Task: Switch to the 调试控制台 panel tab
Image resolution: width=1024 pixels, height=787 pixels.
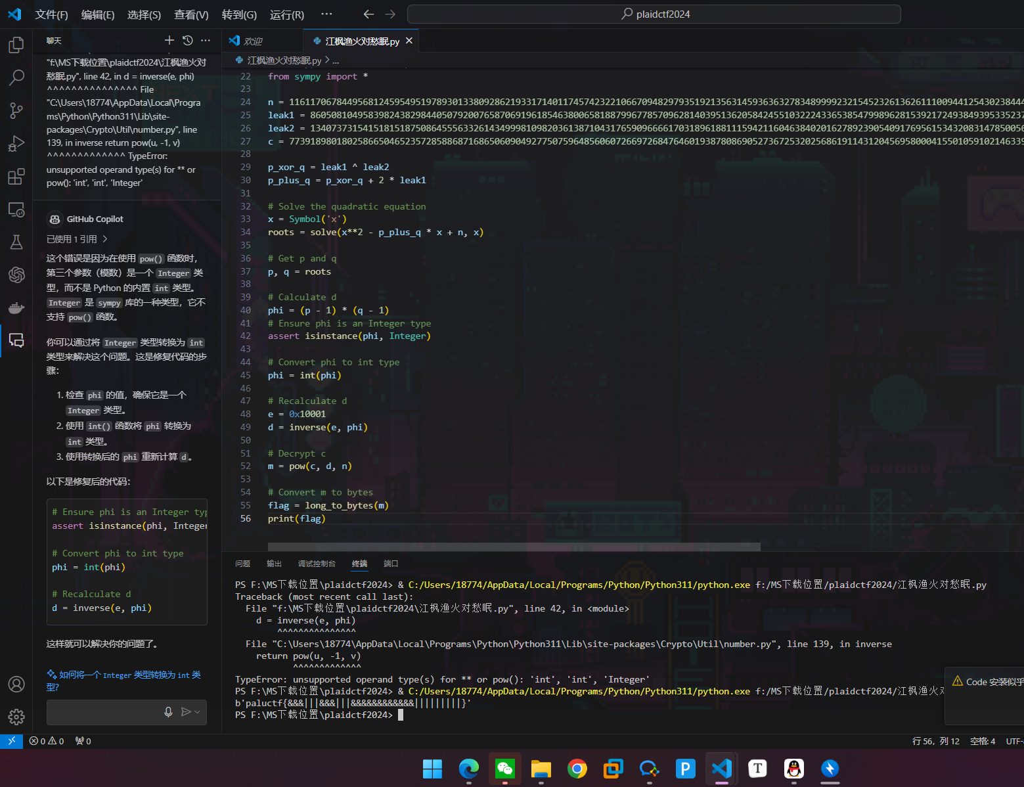Action: click(x=317, y=564)
